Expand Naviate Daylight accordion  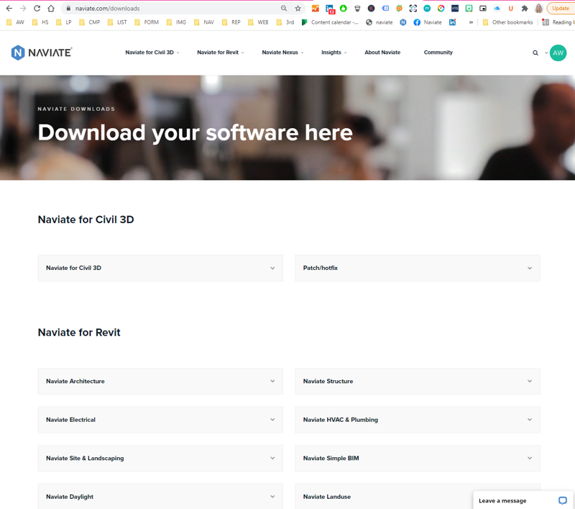160,497
